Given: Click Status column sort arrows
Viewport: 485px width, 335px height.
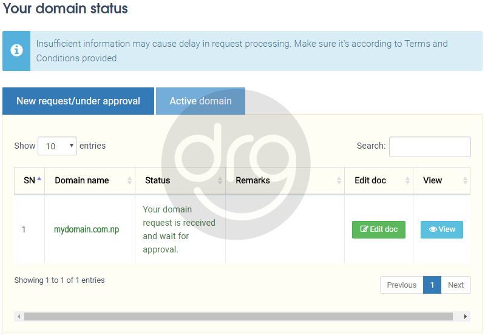Looking at the screenshot, I should (220, 181).
